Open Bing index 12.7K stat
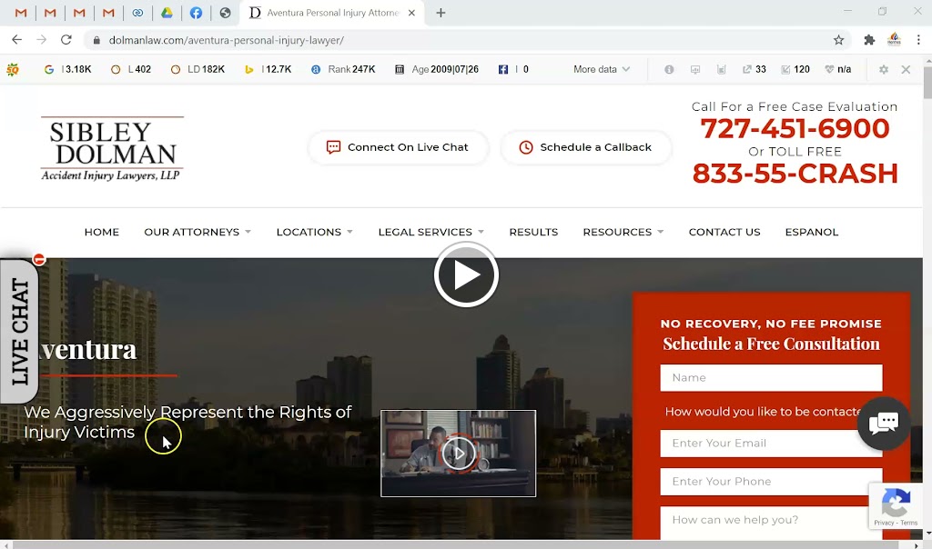 (x=268, y=69)
